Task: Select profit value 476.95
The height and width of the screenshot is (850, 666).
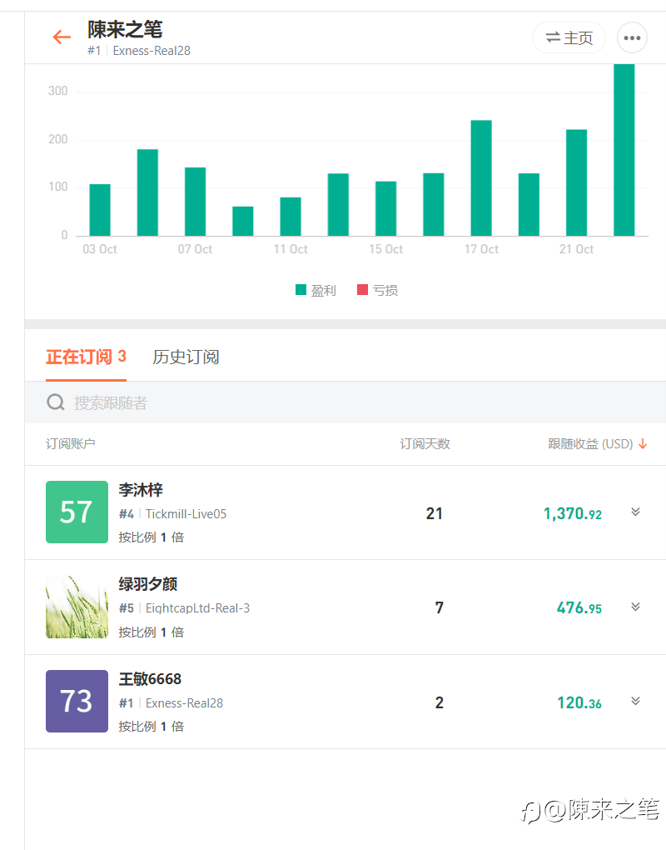Action: coord(579,607)
